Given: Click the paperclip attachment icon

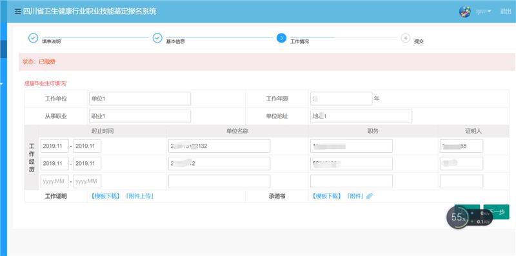Looking at the screenshot, I should 369,197.
